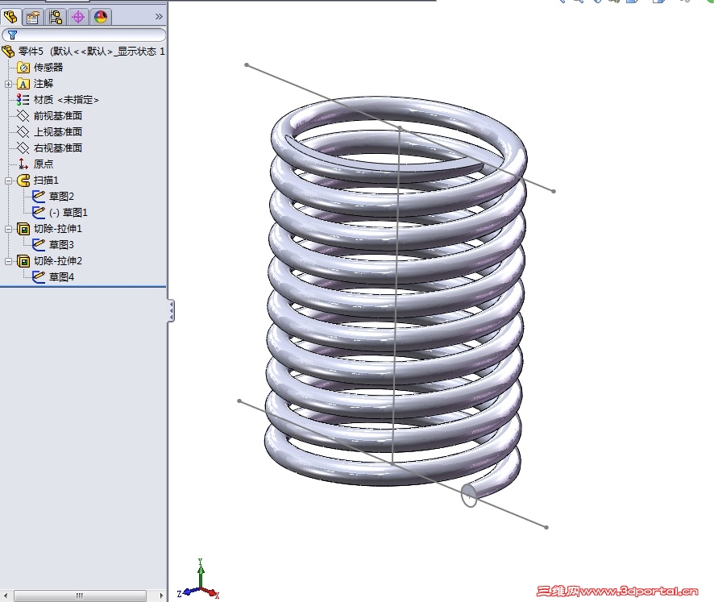Click the XYZ coordinate triad
Screen dimensions: 714x602
point(199,580)
